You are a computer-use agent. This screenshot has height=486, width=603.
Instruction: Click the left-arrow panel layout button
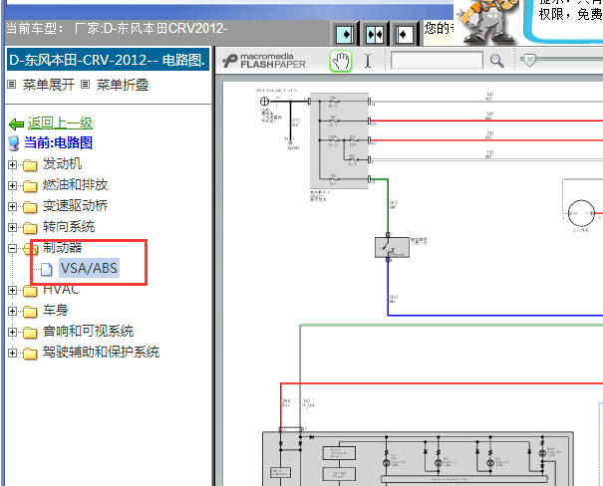[405, 35]
